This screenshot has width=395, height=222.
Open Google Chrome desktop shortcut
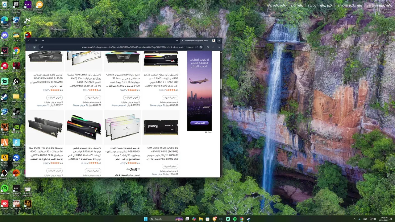pos(16,53)
